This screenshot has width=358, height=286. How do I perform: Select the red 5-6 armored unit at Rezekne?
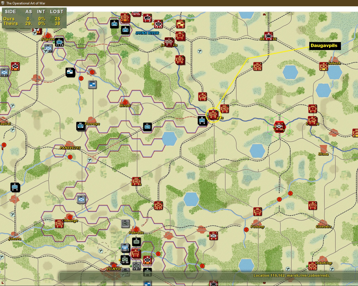tap(268, 36)
